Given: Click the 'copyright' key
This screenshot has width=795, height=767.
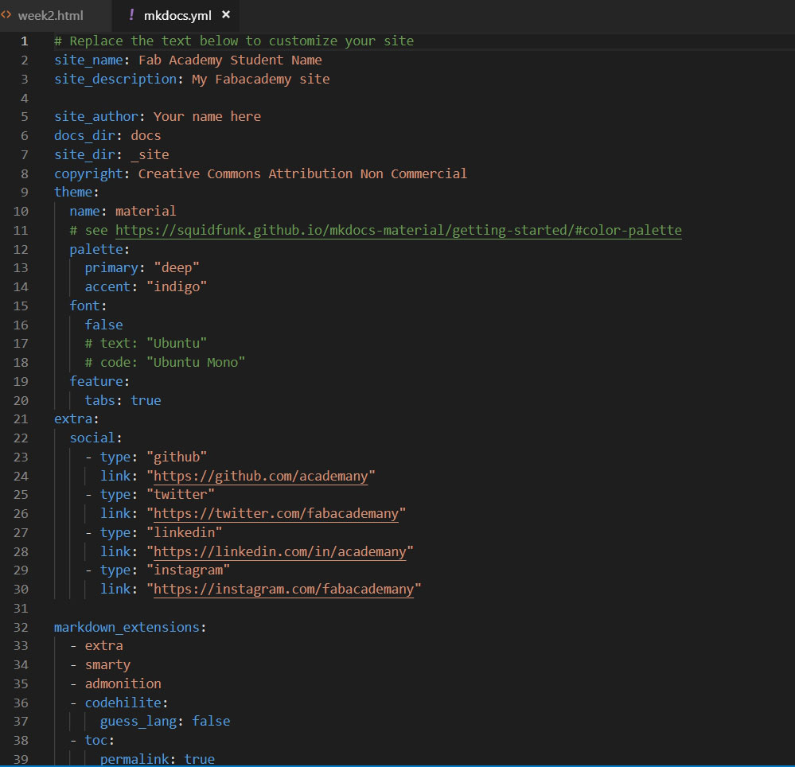Looking at the screenshot, I should 88,174.
